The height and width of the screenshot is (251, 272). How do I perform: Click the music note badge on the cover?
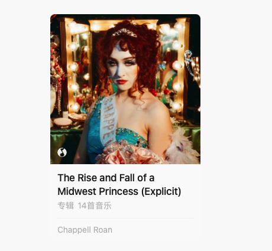click(x=62, y=152)
